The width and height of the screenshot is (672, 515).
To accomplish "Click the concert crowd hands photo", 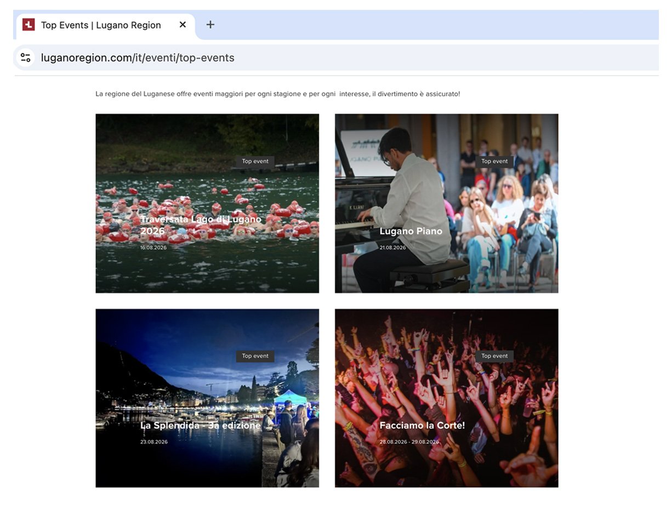I will [x=446, y=398].
